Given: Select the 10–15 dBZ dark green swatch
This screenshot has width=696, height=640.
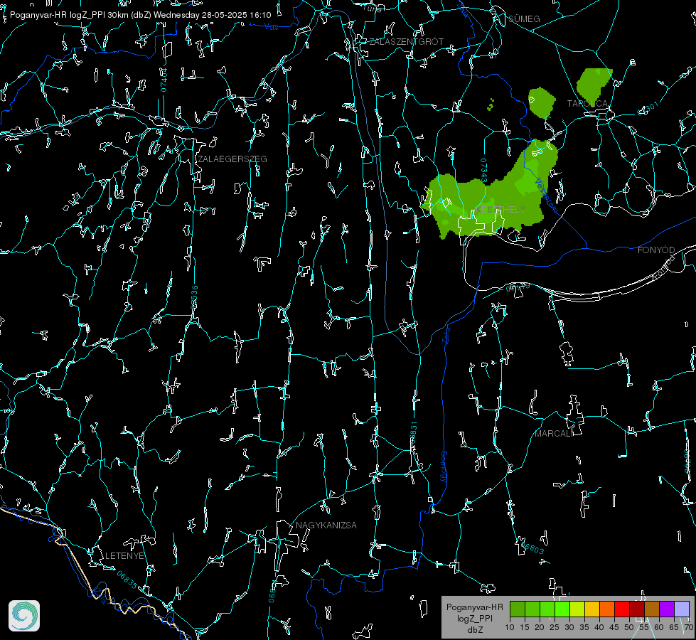Looking at the screenshot, I should 518,609.
